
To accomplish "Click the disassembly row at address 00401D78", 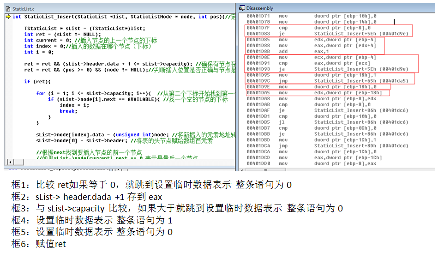I will click(312, 22).
